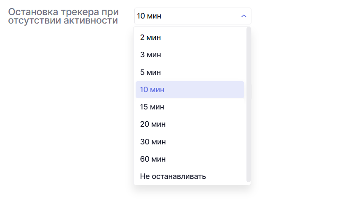Click the 'Остановка трекера при отсутствии активности' label
This screenshot has height=205, width=358.
[63, 16]
